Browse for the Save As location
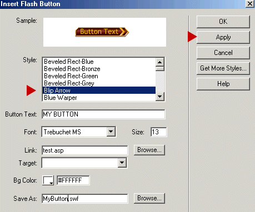Viewport: 255px width, 212px height. 149,198
